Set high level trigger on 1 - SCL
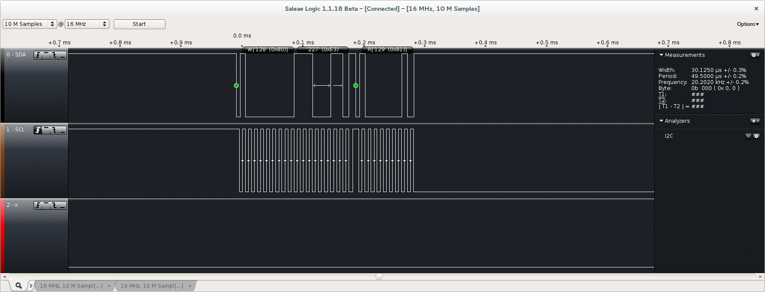The image size is (765, 292). tap(46, 130)
